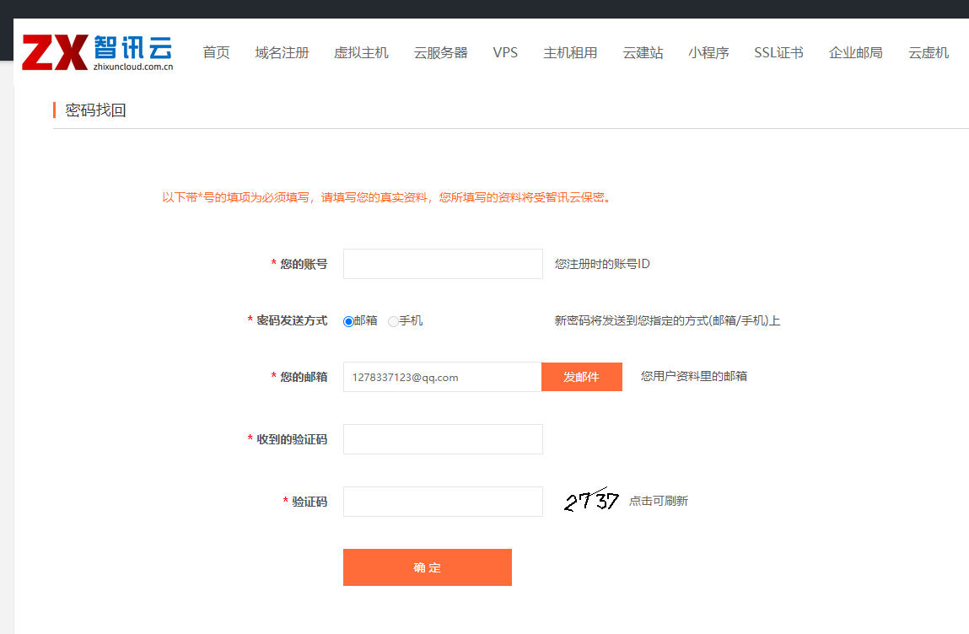969x634 pixels.
Task: Navigate to 云服务器 page
Action: pyautogui.click(x=440, y=52)
